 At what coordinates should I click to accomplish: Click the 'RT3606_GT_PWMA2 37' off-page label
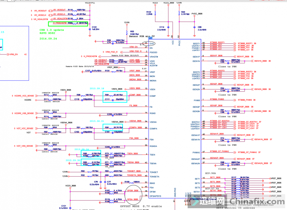(249, 152)
